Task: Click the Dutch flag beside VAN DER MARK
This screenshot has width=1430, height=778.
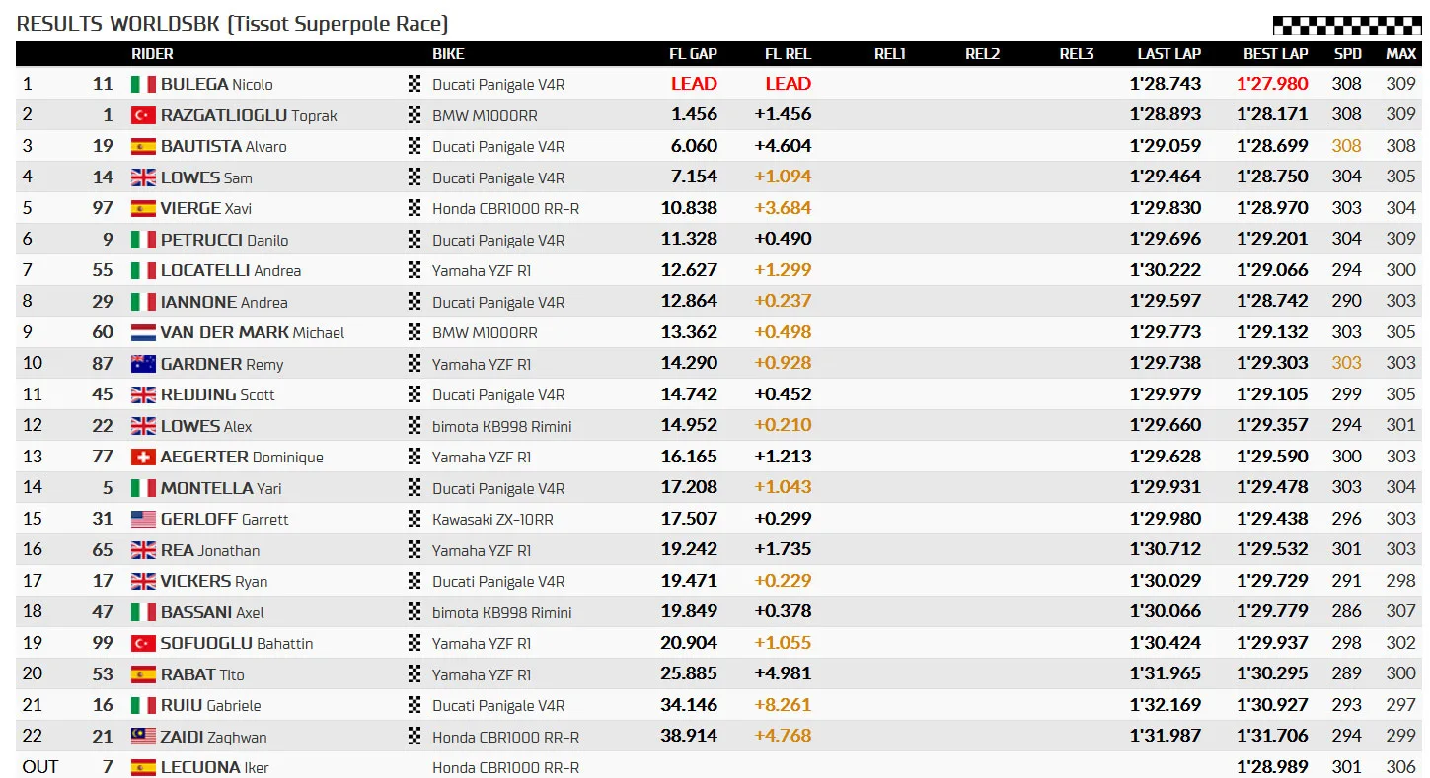Action: click(143, 332)
